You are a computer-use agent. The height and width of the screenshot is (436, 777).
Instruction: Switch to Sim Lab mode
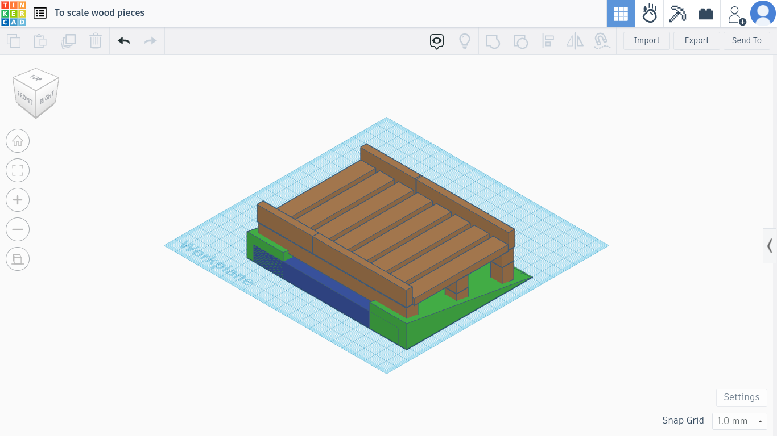click(x=650, y=14)
